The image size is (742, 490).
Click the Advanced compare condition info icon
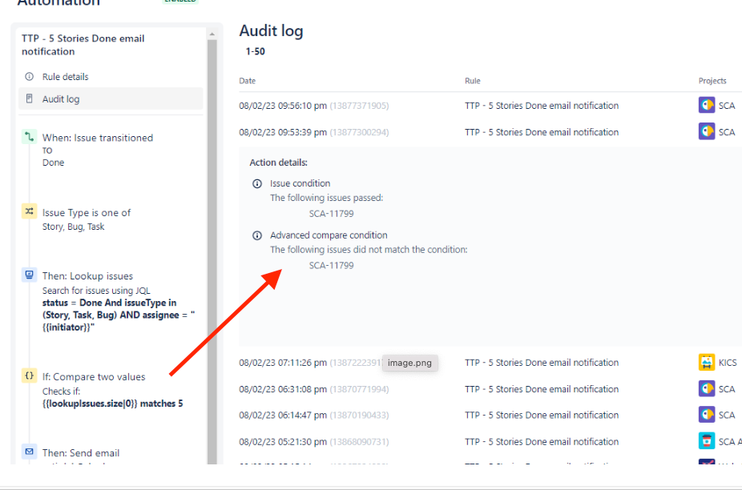(257, 235)
